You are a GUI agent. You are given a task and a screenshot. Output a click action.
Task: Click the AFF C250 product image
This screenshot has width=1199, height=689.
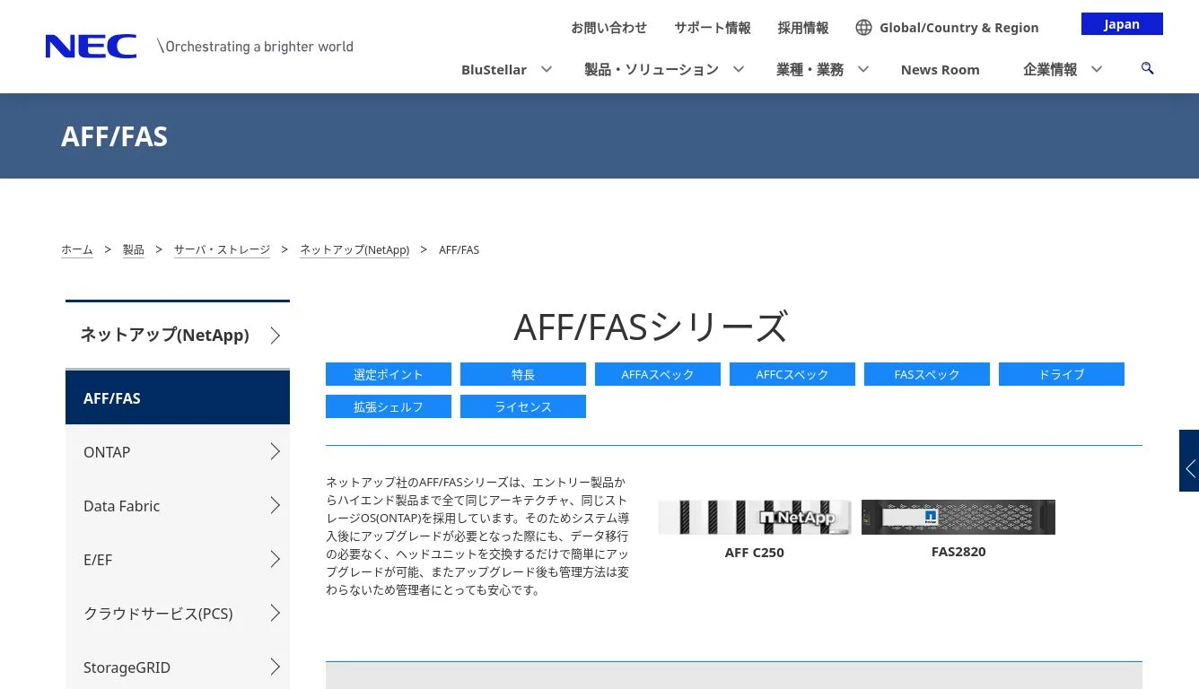(754, 517)
